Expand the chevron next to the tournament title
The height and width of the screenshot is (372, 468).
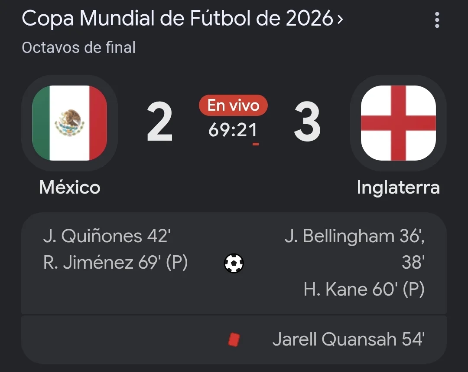coord(340,20)
